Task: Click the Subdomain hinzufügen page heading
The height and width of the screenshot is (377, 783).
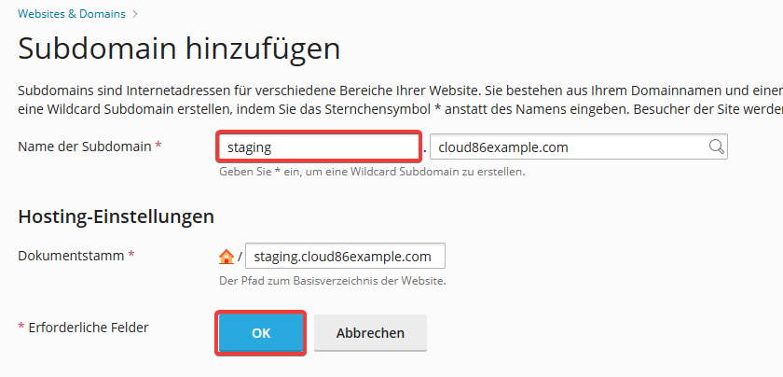Action: coord(179,49)
